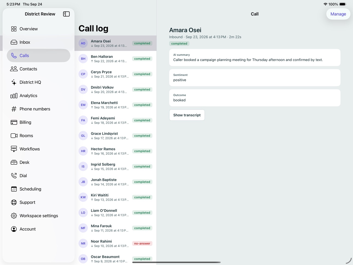
Task: Open Contacts people icon
Action: pyautogui.click(x=14, y=69)
